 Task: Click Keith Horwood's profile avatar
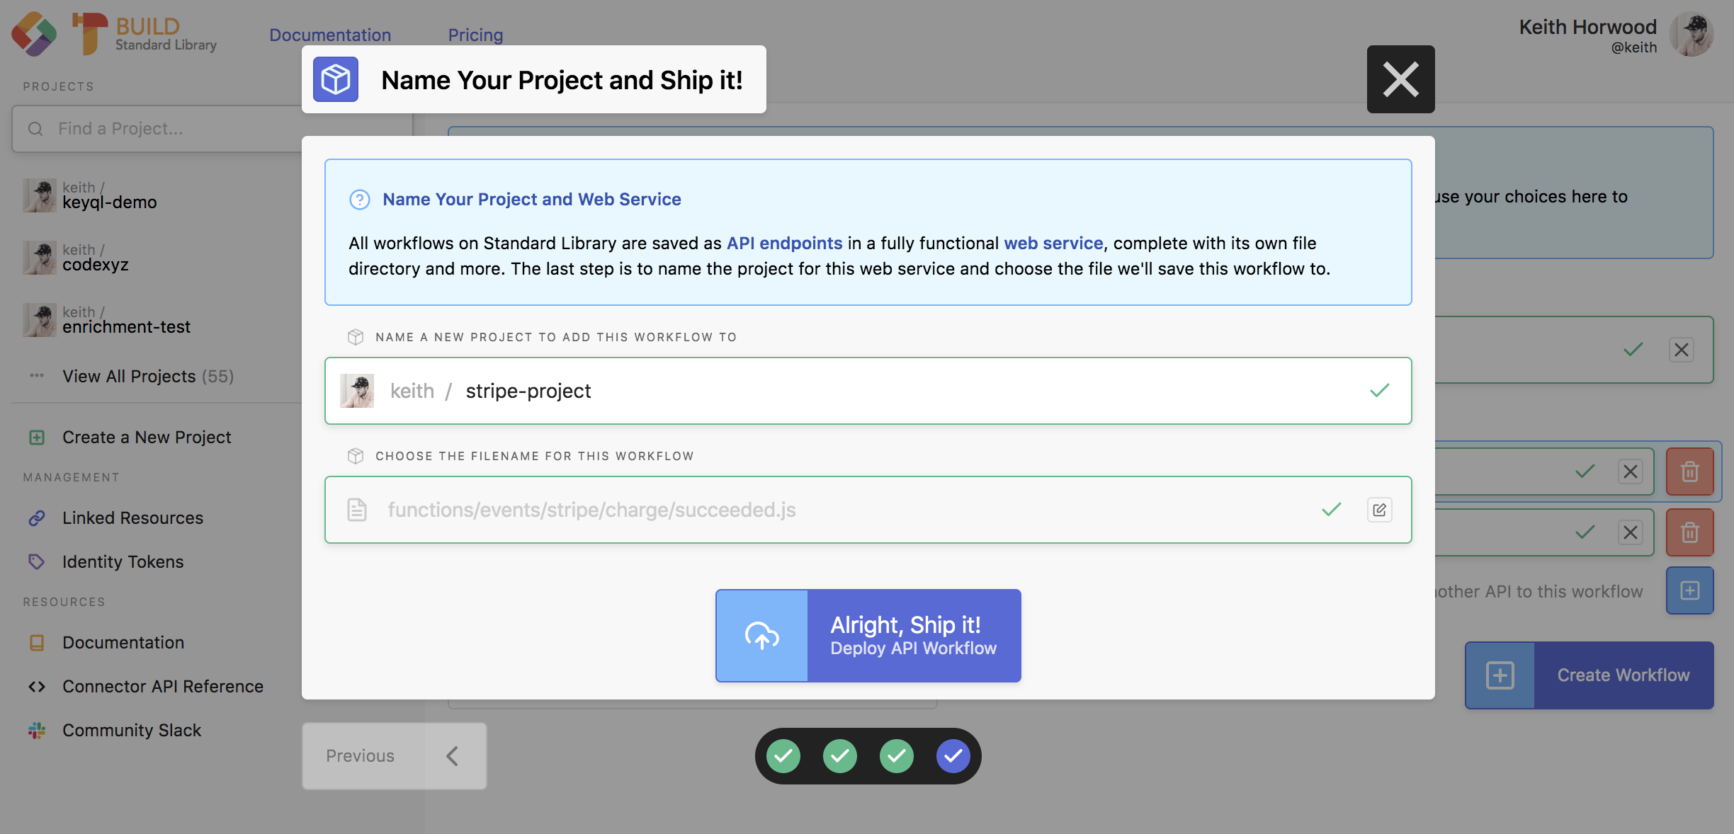(x=1692, y=35)
